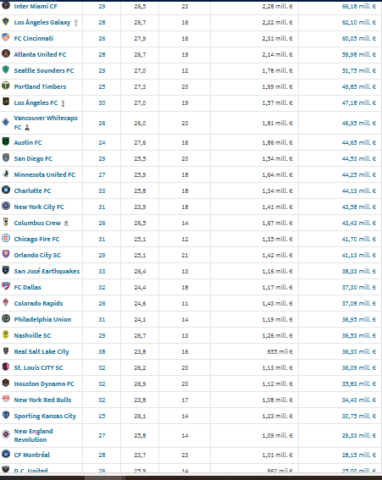Click the cup icon next to Columbus Crew
Screen dimensions: 382x480
pos(66,223)
